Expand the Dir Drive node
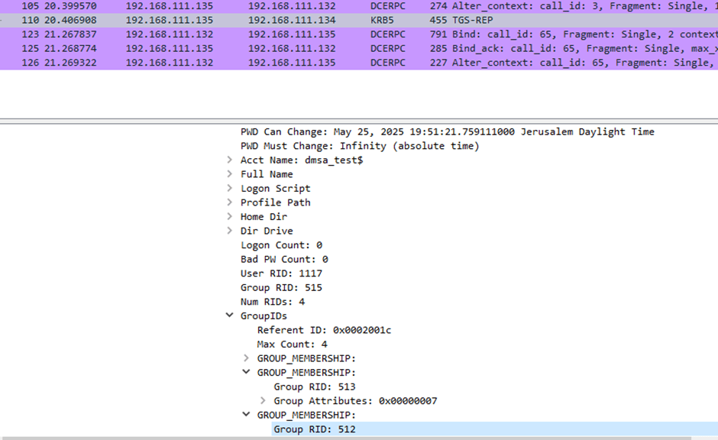The width and height of the screenshot is (718, 440). pos(230,231)
